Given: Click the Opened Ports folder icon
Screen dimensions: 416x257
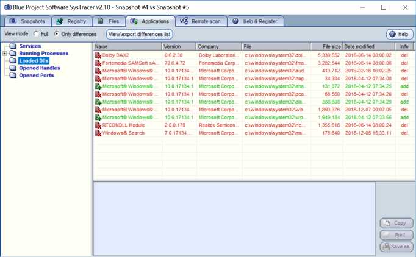Looking at the screenshot, I should click(x=13, y=76).
